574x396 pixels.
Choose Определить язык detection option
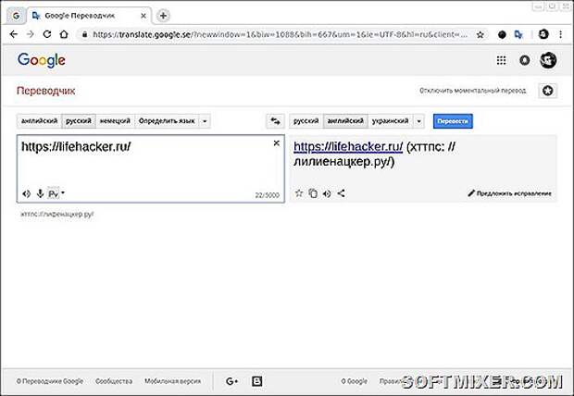tap(167, 121)
